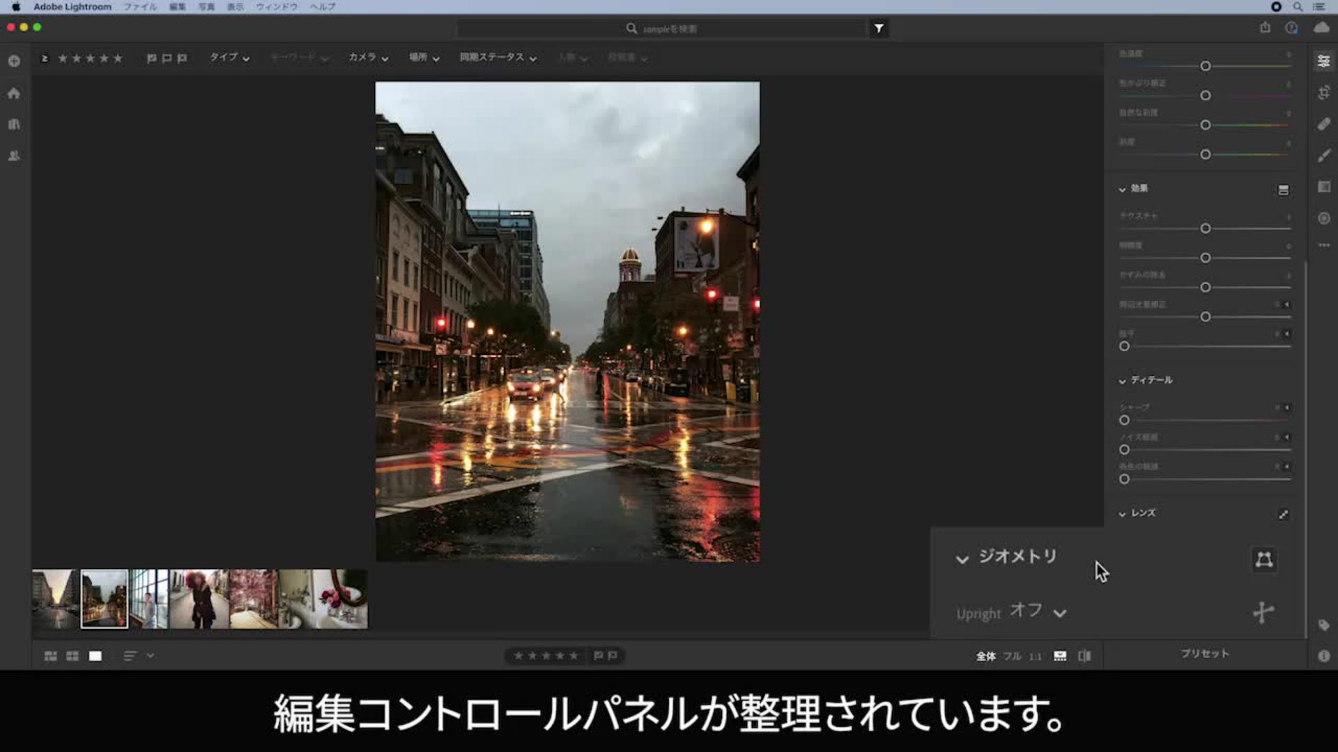The height and width of the screenshot is (752, 1338).
Task: Collapse the ジオメトリ section
Action: (x=962, y=558)
